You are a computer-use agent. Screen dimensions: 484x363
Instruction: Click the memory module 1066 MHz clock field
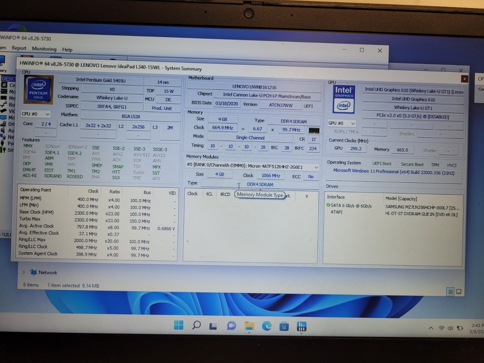click(271, 175)
